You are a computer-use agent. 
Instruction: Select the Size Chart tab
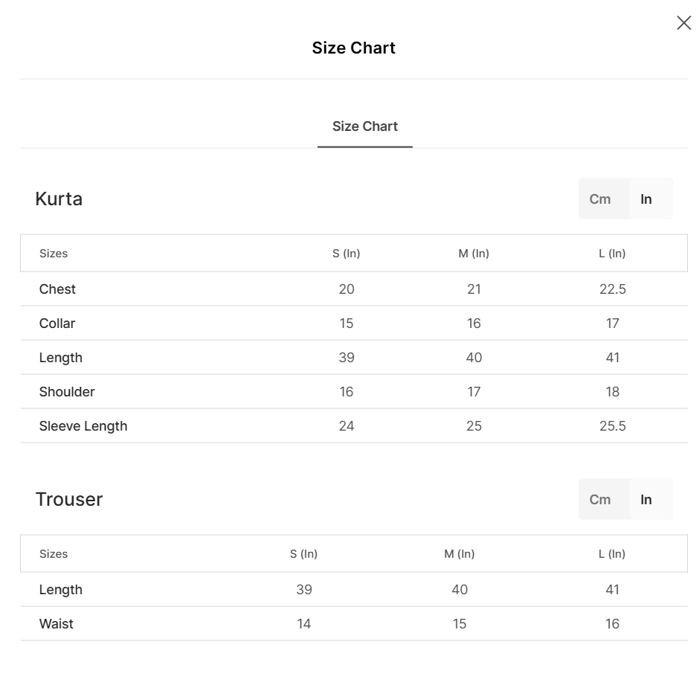[x=365, y=126]
